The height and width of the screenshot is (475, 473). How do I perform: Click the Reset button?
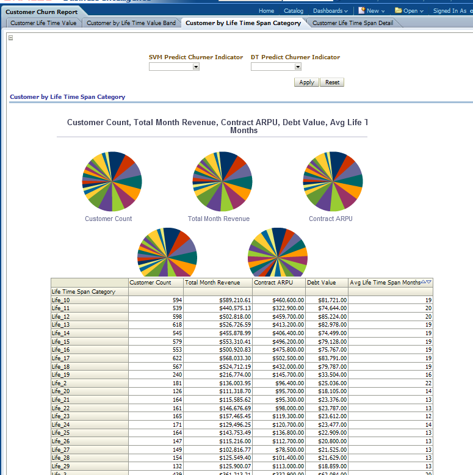coord(332,82)
